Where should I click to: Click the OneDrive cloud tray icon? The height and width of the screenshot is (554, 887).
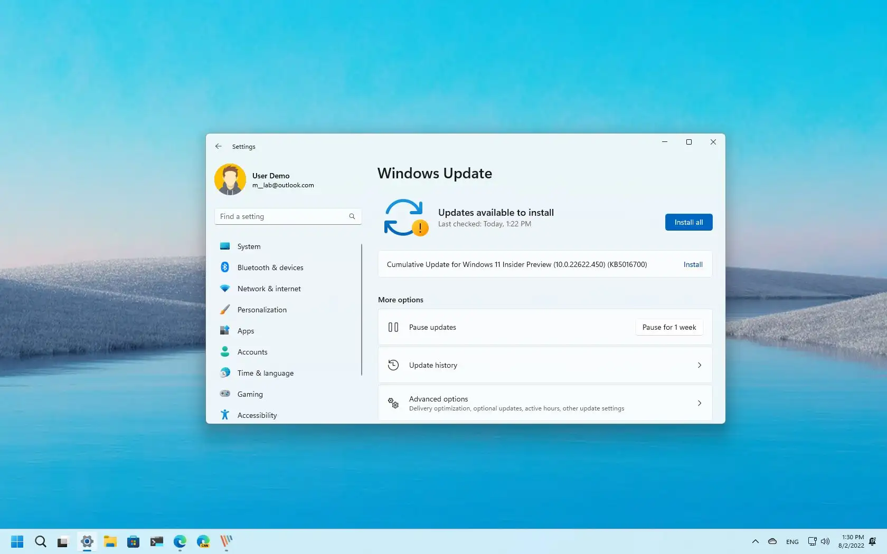pyautogui.click(x=772, y=541)
